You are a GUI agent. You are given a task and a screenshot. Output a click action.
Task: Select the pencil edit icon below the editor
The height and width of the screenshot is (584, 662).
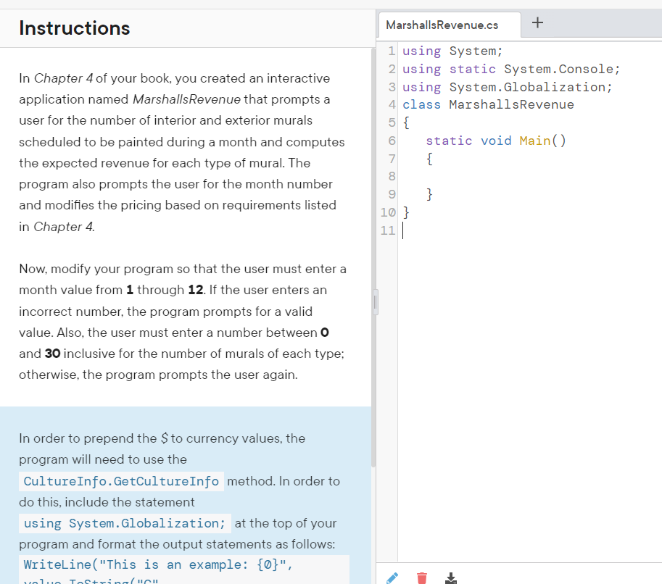pyautogui.click(x=392, y=577)
